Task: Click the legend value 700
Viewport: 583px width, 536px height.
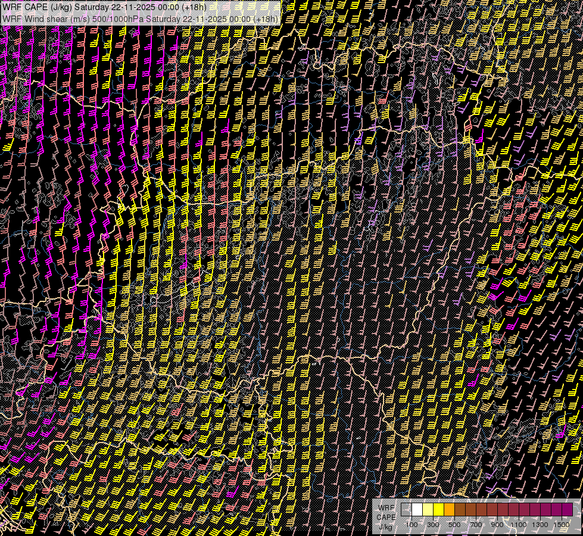Action: coord(476,525)
